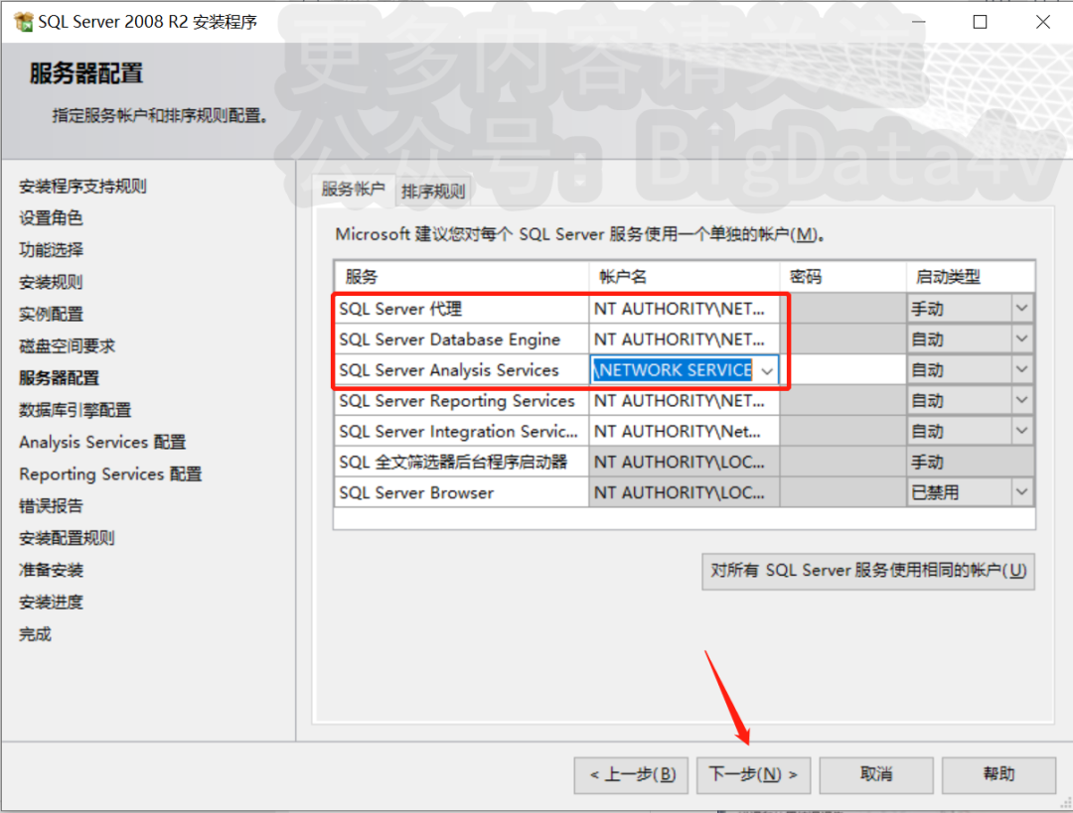Click 安装配置规则 in the steps list
The width and height of the screenshot is (1073, 813).
68,538
